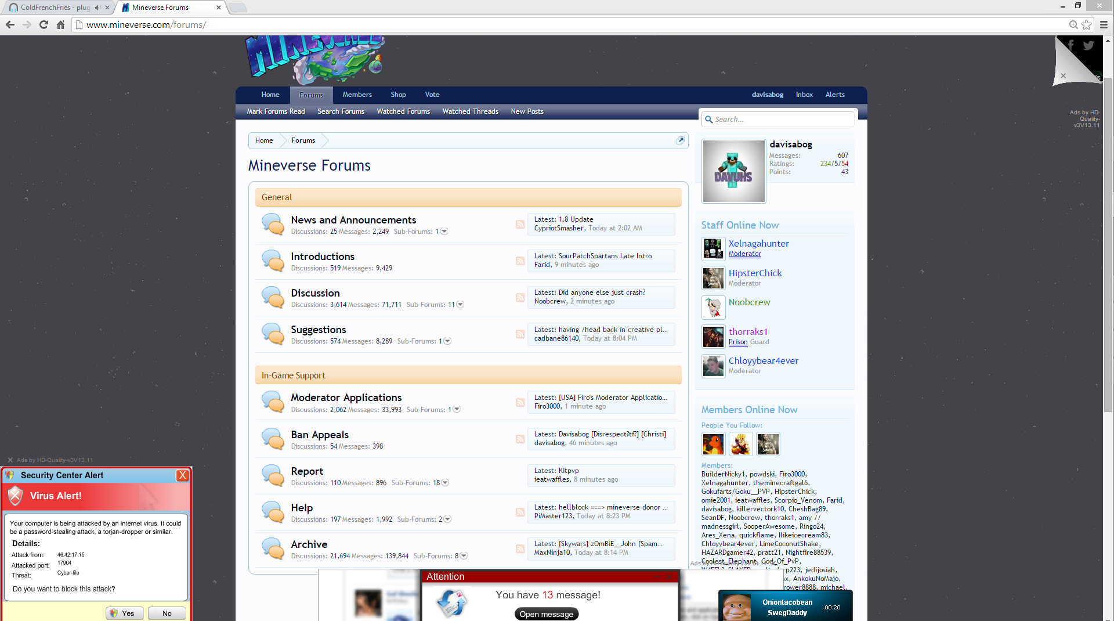Open the Chrome menu hamburger icon

pyautogui.click(x=1104, y=24)
